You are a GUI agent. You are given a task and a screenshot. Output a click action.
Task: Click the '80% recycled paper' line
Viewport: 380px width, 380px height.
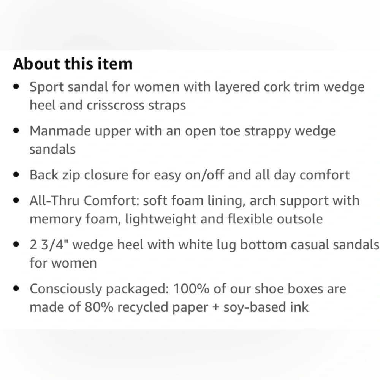click(169, 307)
